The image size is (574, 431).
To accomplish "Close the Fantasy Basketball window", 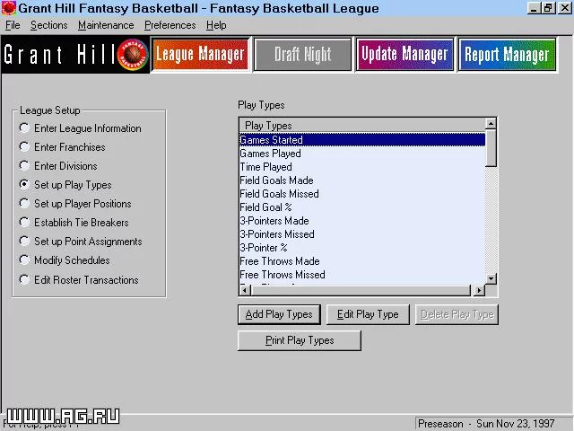I will pyautogui.click(x=564, y=8).
